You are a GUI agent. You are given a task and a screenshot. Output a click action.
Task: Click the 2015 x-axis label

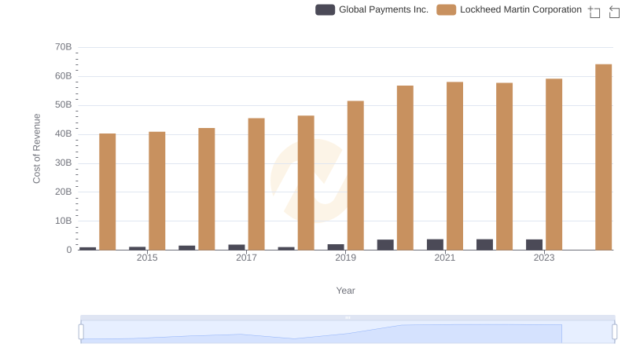147,258
